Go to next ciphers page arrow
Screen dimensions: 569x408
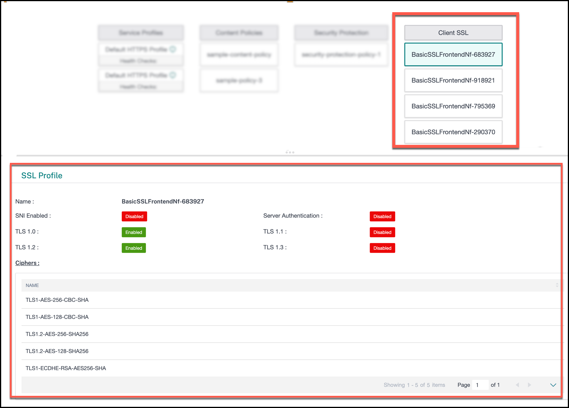(x=529, y=385)
